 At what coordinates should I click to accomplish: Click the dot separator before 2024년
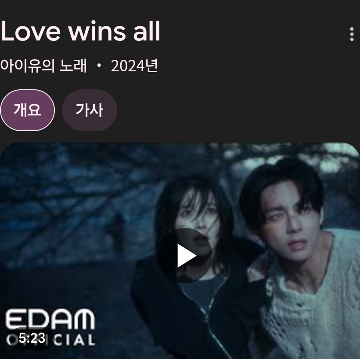click(x=99, y=66)
